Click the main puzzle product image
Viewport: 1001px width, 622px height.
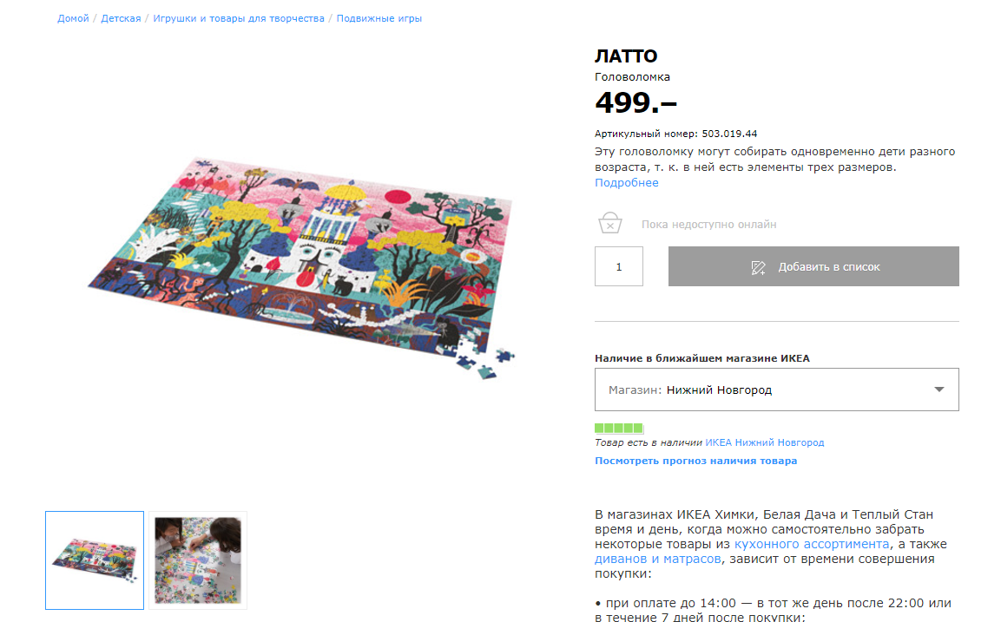(301, 268)
